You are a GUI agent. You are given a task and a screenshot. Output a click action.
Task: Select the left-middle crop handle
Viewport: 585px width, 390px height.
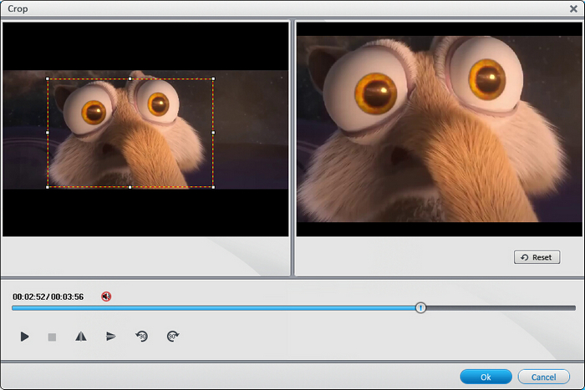[x=48, y=132]
